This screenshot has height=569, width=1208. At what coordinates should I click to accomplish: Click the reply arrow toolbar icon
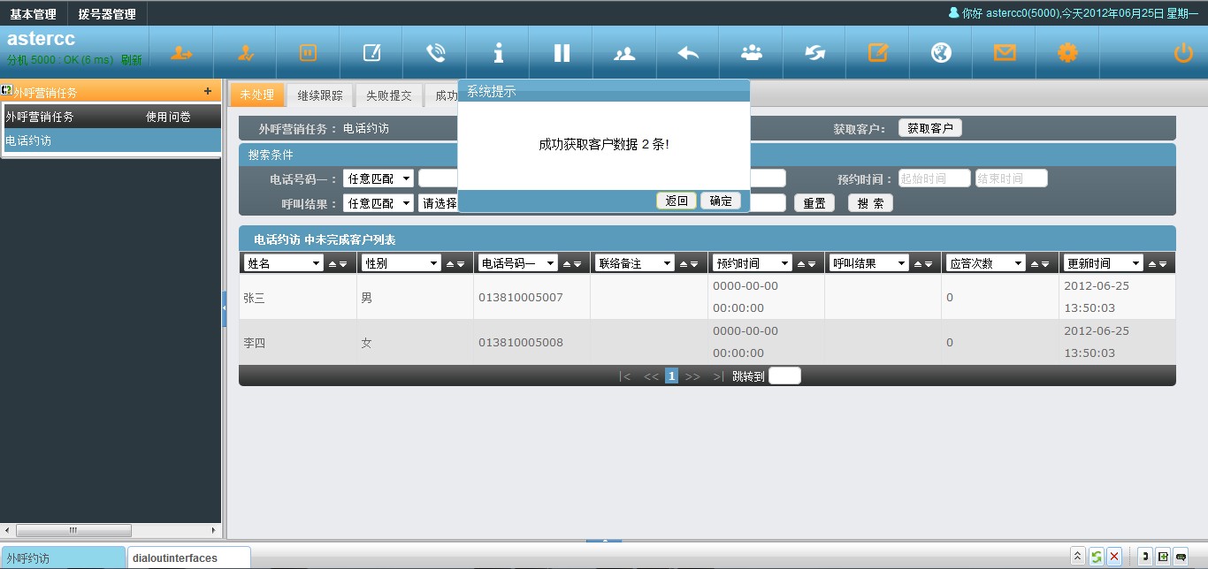tap(688, 53)
